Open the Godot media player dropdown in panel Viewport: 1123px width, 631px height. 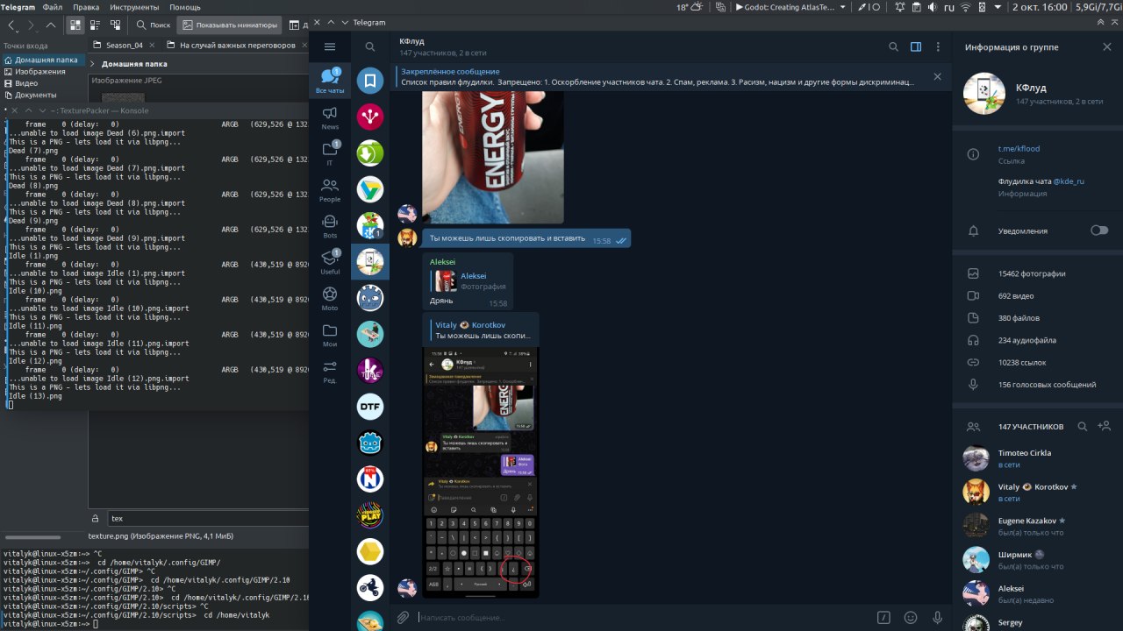click(x=843, y=7)
